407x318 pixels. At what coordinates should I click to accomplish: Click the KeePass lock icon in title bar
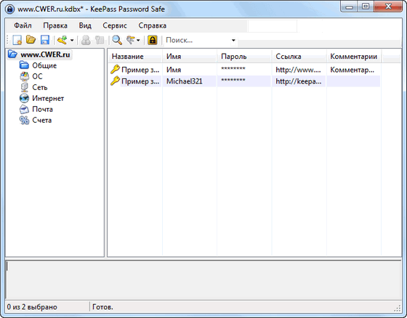point(9,9)
